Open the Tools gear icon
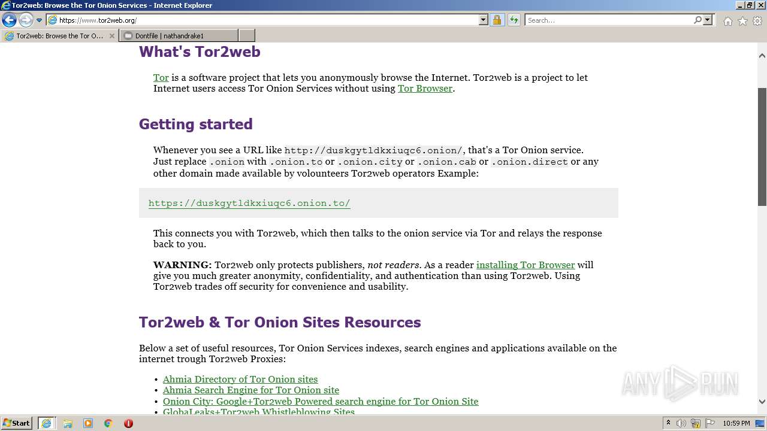The width and height of the screenshot is (767, 431). click(x=757, y=21)
